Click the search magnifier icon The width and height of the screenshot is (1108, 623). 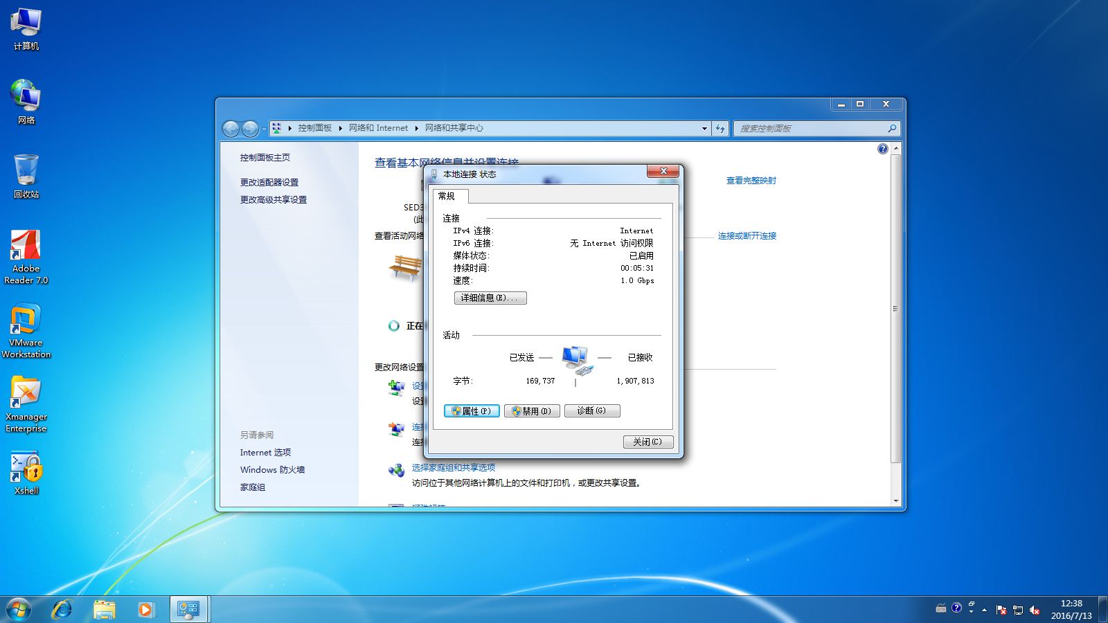pos(892,128)
